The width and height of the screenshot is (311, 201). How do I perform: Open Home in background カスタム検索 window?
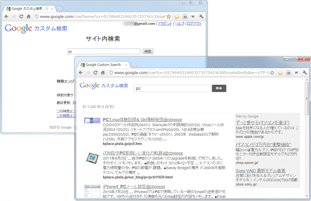click(28, 16)
